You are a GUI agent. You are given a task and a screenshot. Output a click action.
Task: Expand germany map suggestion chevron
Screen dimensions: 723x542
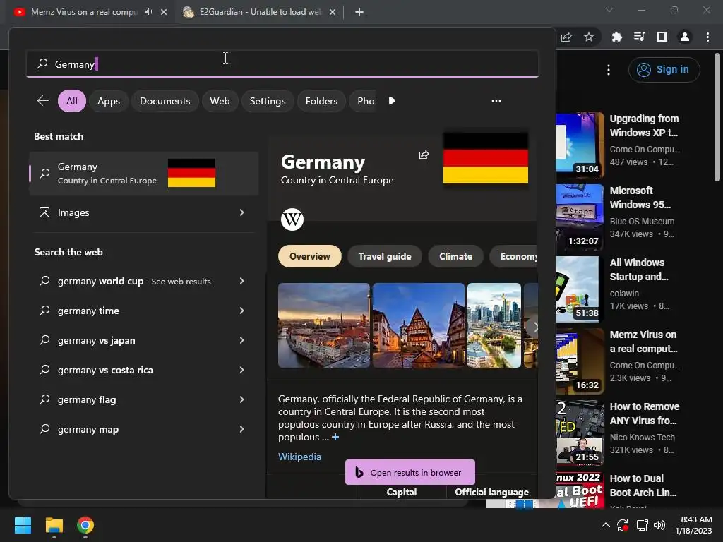[x=241, y=429]
